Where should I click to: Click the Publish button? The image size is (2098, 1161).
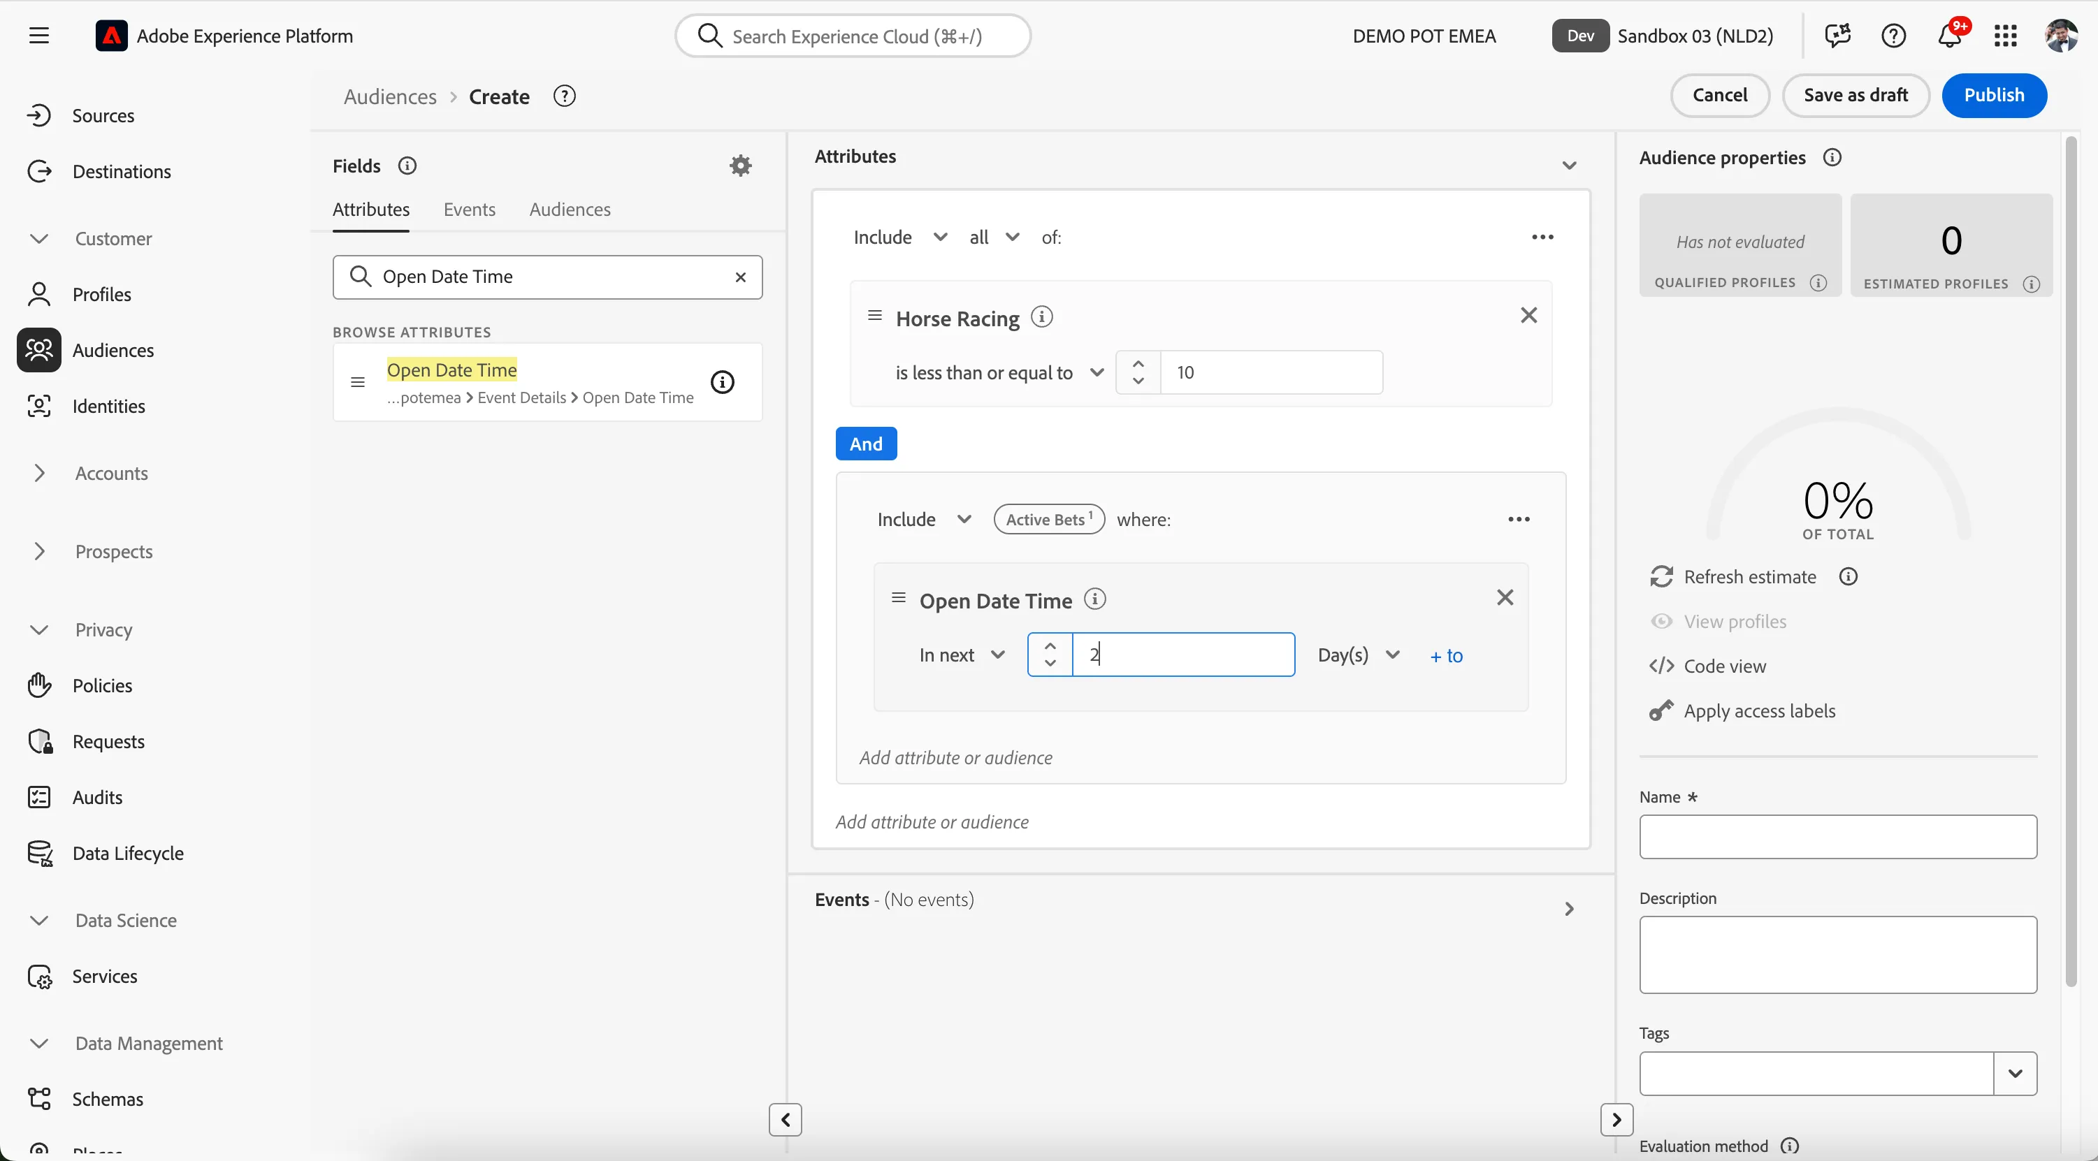pos(1994,95)
